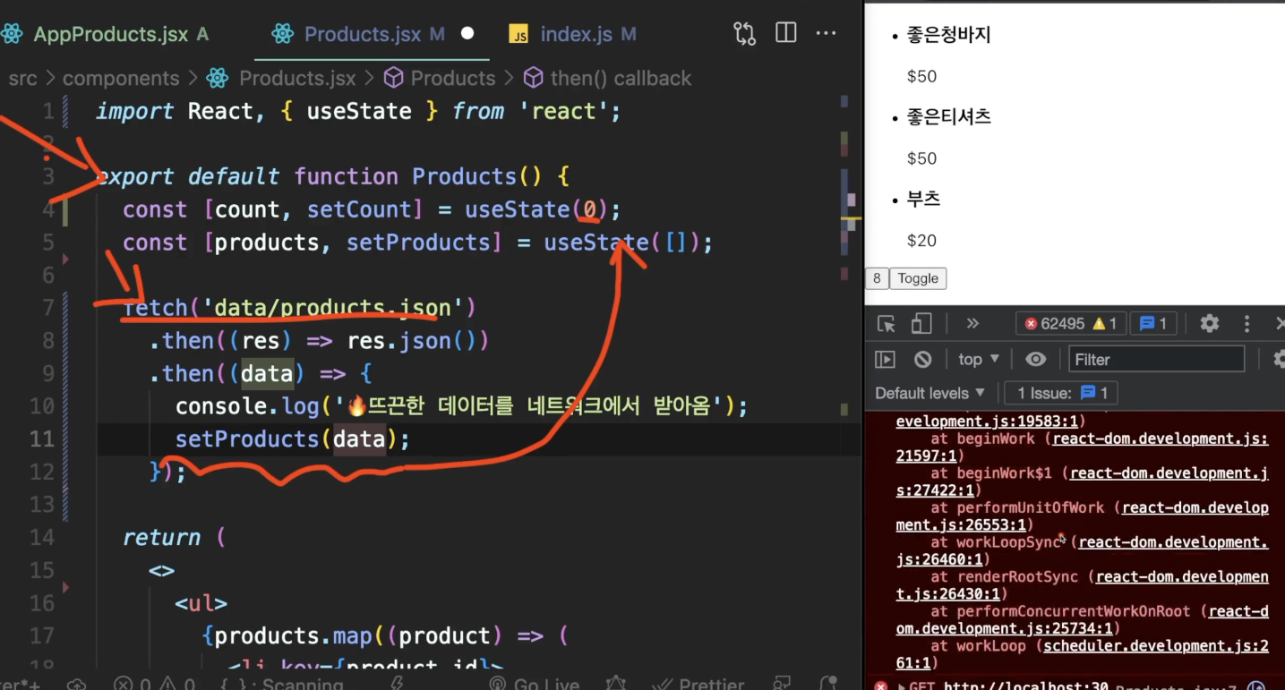Open the performUnitOfWork source link

point(1082,516)
